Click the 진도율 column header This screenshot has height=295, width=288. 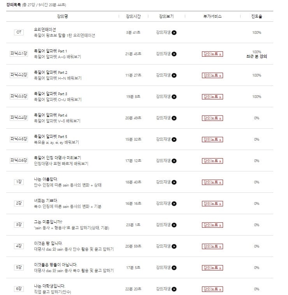256,16
